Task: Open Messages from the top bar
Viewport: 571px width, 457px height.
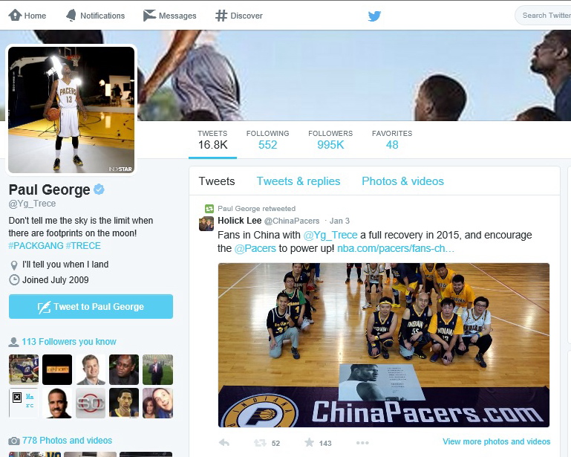Action: coord(169,16)
